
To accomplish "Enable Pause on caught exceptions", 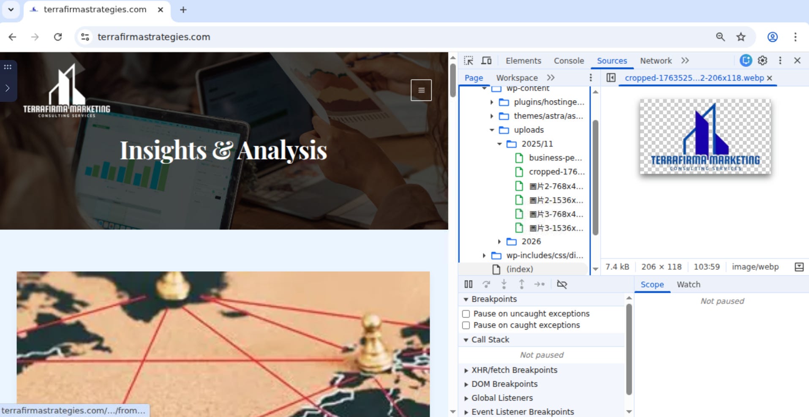I will [466, 325].
